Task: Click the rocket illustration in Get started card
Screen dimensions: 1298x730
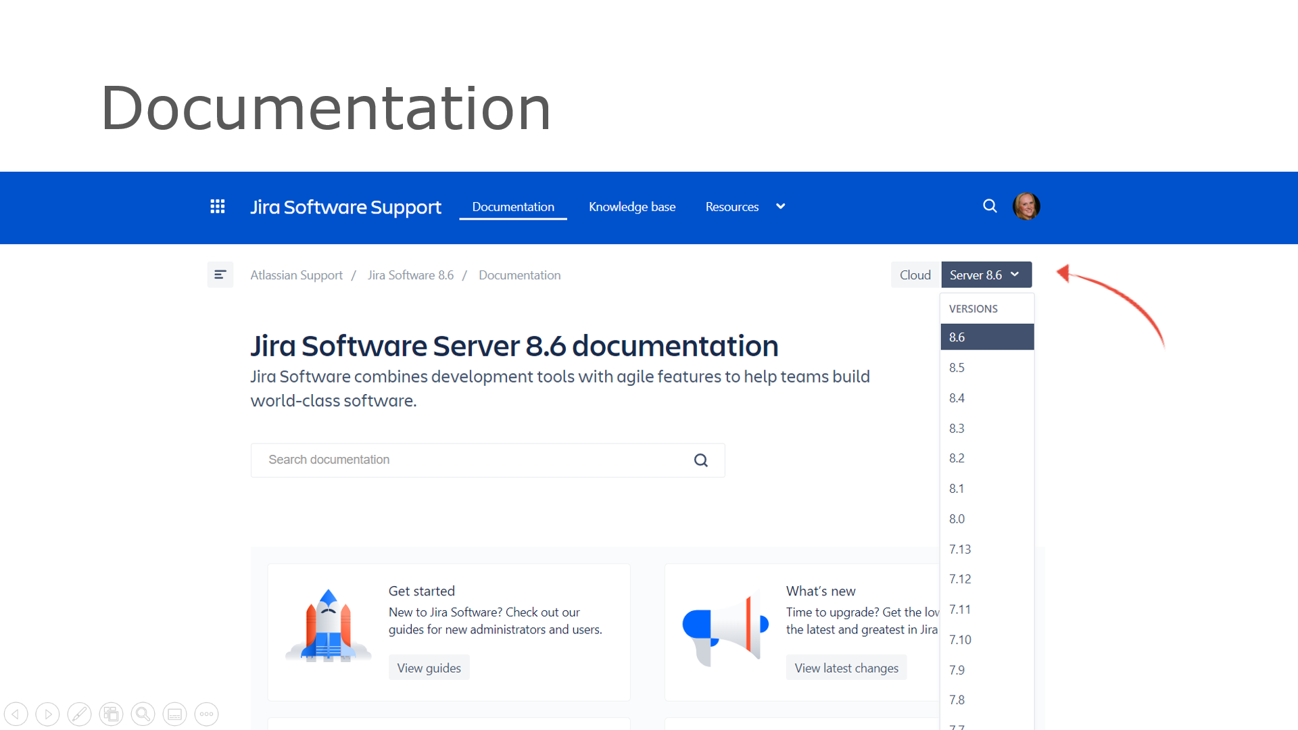Action: tap(329, 626)
